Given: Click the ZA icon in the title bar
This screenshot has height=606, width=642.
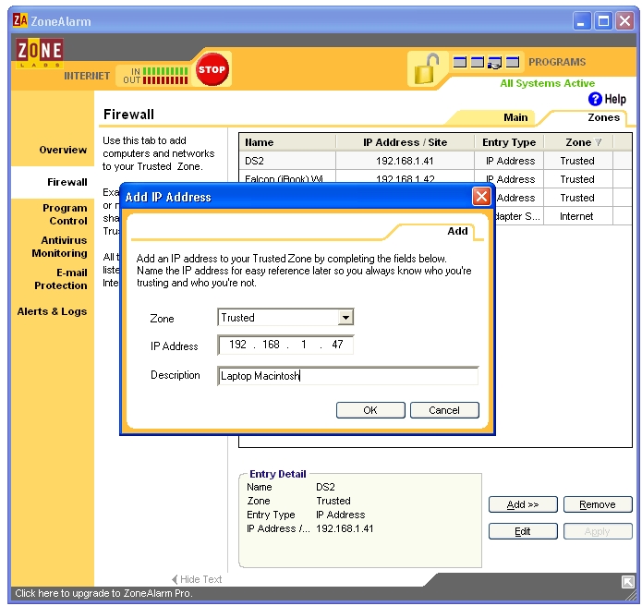Looking at the screenshot, I should click(x=20, y=20).
